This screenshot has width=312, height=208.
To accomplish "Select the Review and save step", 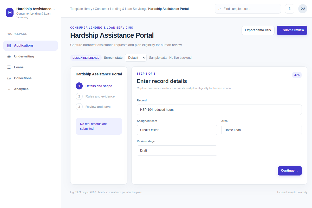I will click(99, 107).
